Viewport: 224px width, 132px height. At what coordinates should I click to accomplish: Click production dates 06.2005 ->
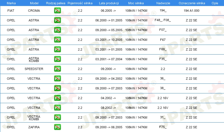click(108, 11)
